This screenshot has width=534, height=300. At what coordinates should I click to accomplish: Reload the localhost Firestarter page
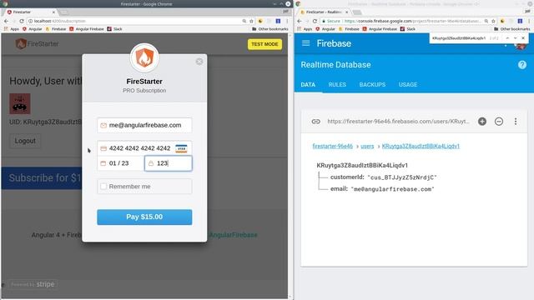tap(22, 21)
